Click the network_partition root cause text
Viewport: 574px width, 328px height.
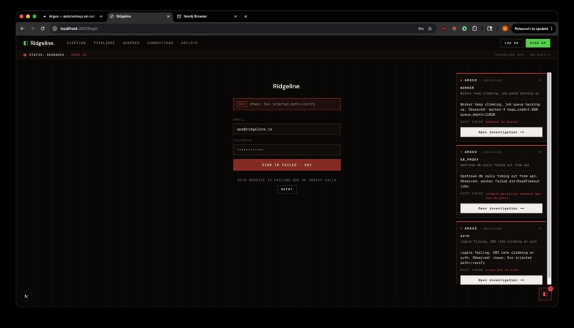click(x=513, y=196)
